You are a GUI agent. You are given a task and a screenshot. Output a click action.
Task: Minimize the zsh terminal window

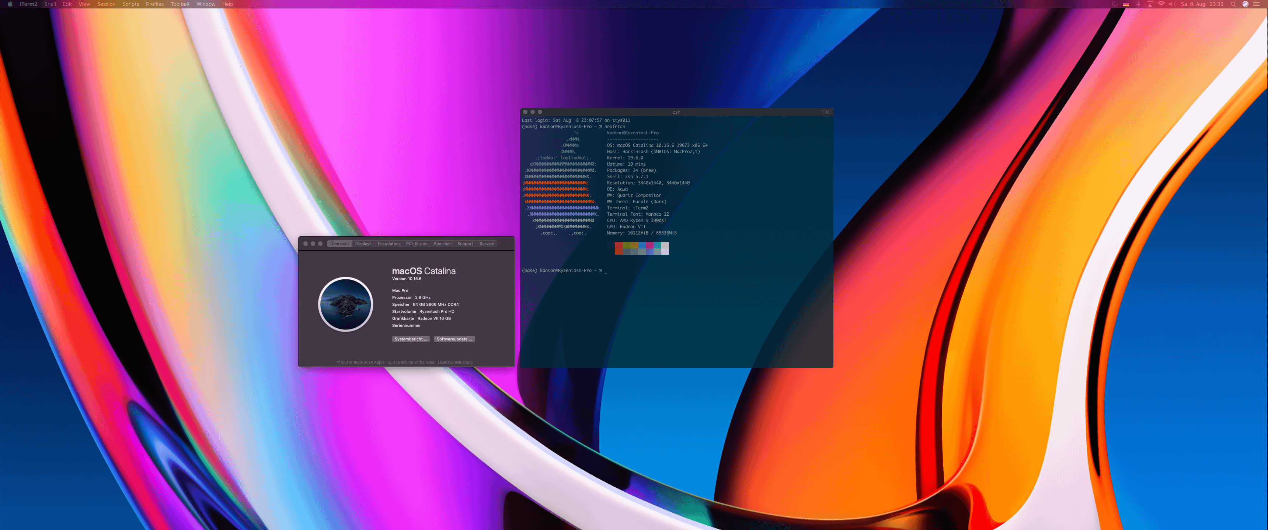(533, 112)
